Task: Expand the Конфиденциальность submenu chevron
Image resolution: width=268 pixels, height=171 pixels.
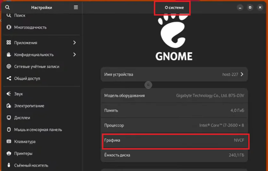Action: pyautogui.click(x=74, y=54)
